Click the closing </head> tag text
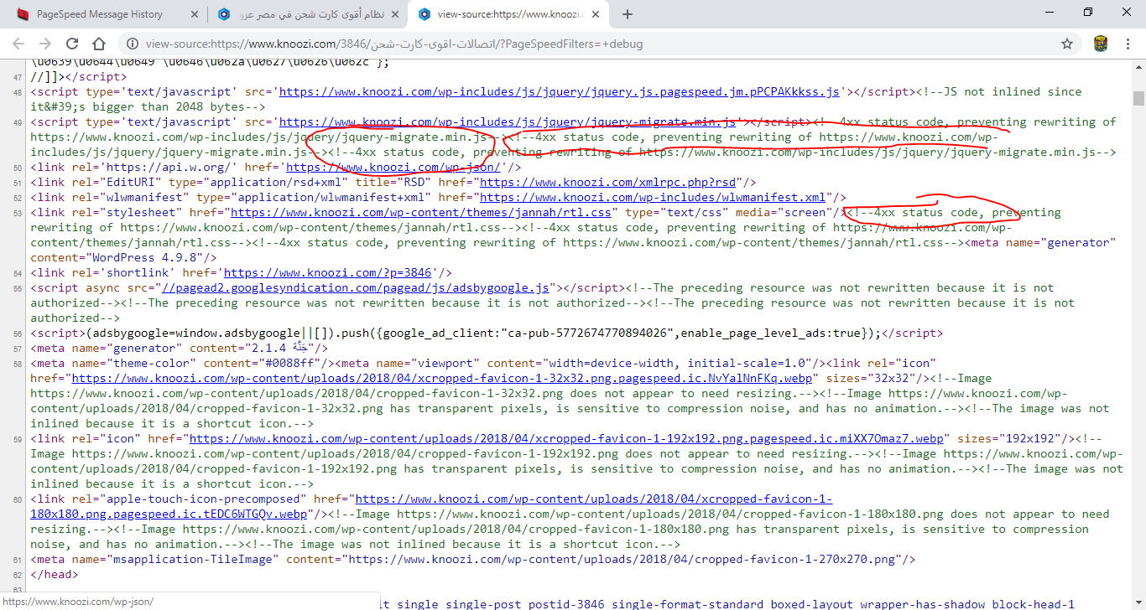Viewport: 1146px width, 610px height. click(55, 575)
